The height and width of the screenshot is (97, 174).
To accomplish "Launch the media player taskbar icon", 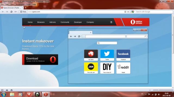I will [20, 94].
